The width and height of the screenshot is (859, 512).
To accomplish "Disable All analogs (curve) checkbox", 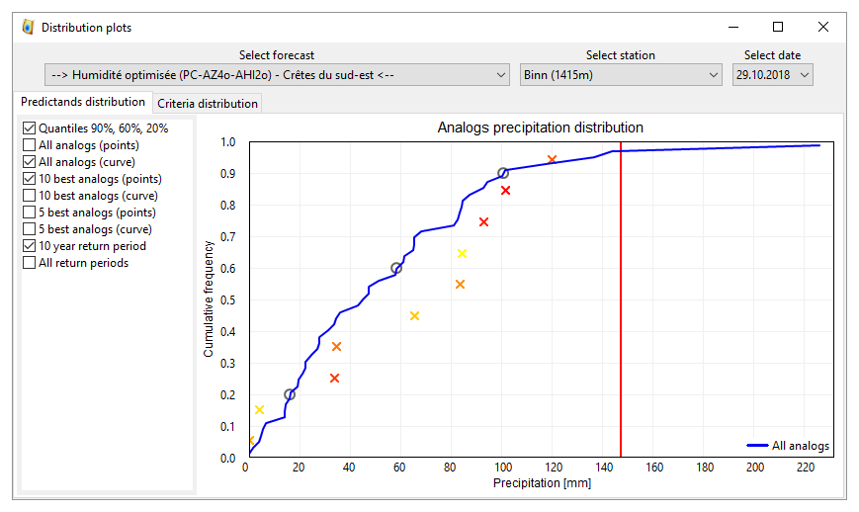I will (29, 162).
